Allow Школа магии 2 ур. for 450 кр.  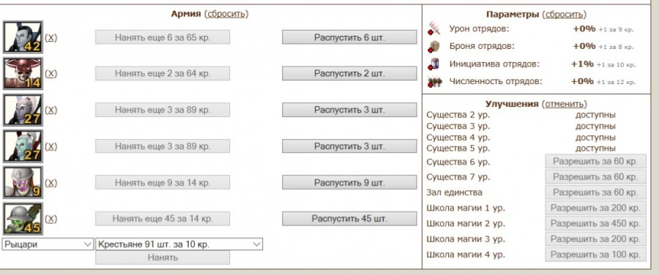[595, 223]
